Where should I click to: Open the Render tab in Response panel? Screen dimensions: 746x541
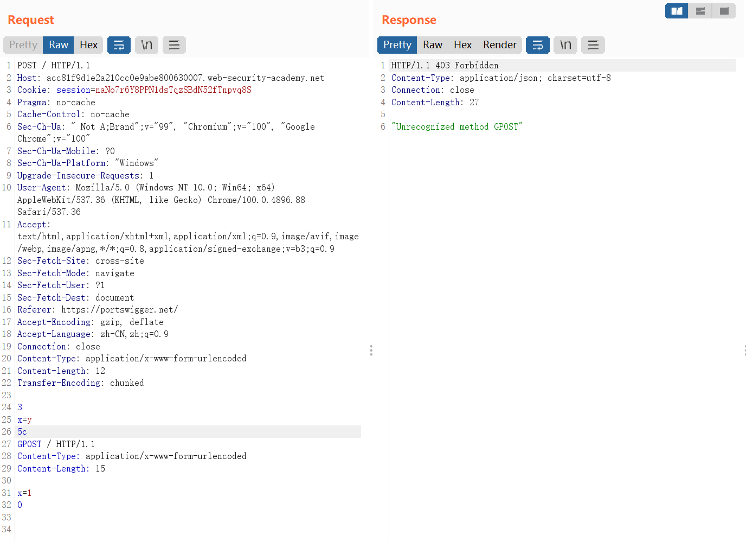[499, 45]
